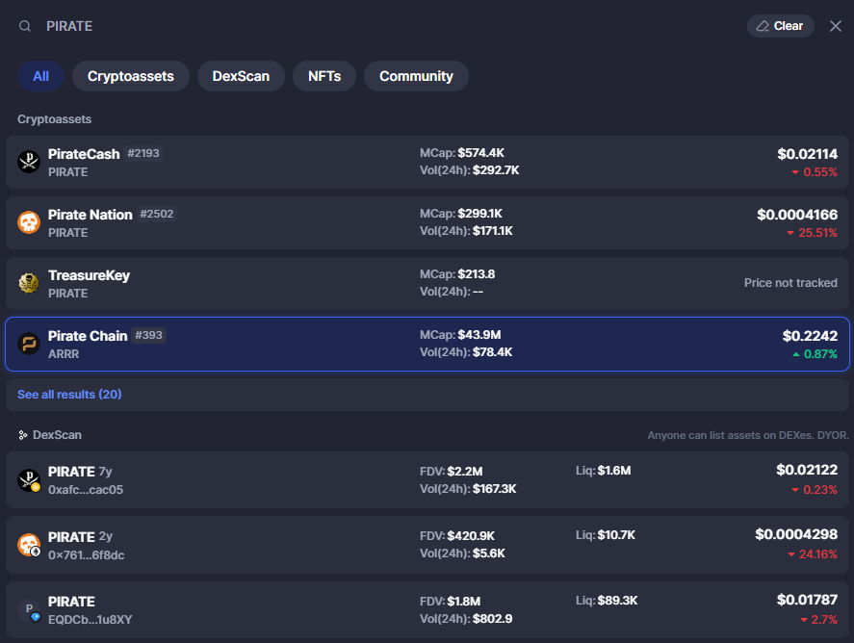The image size is (854, 643).
Task: Click liquidity value $1.6M
Action: 614,471
